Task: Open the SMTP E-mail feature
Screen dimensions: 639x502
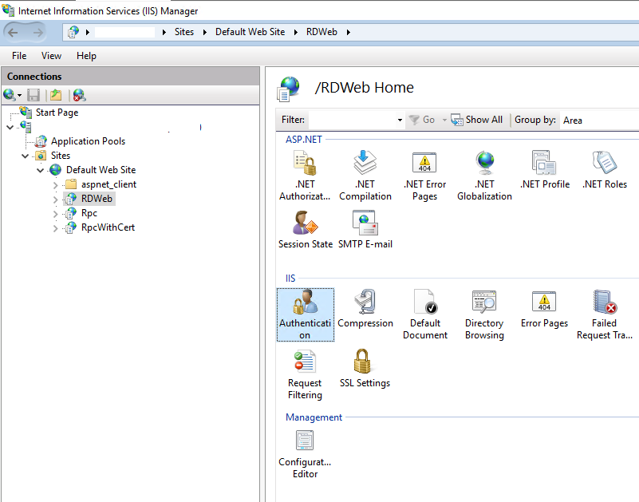Action: point(365,230)
